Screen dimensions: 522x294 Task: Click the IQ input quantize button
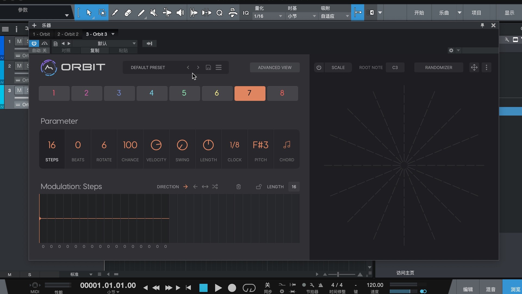(246, 13)
